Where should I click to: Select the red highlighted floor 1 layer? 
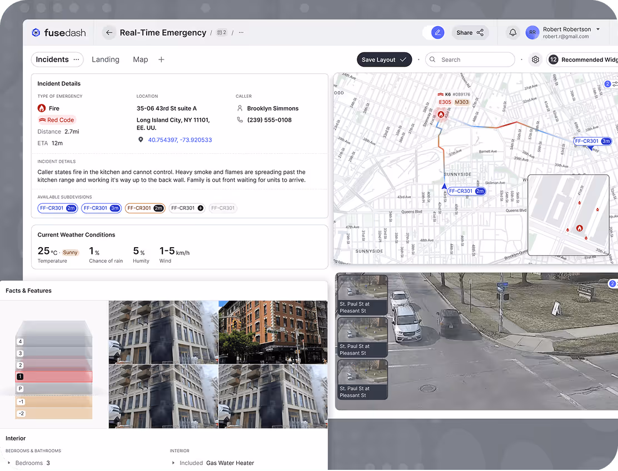54,377
